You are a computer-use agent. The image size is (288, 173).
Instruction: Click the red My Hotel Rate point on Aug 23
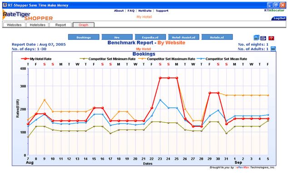point(160,78)
